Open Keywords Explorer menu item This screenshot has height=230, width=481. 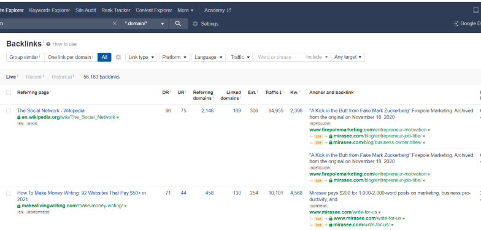49,10
